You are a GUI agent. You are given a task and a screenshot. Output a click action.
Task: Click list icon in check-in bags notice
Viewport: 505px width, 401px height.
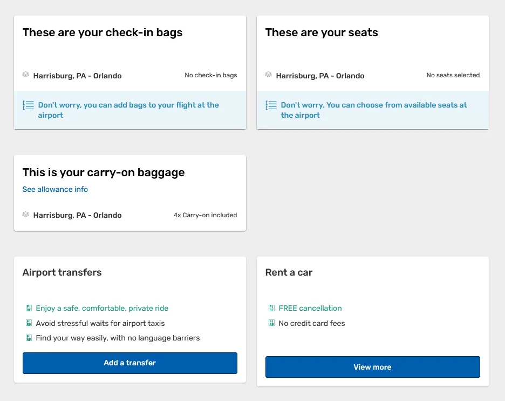tap(29, 105)
